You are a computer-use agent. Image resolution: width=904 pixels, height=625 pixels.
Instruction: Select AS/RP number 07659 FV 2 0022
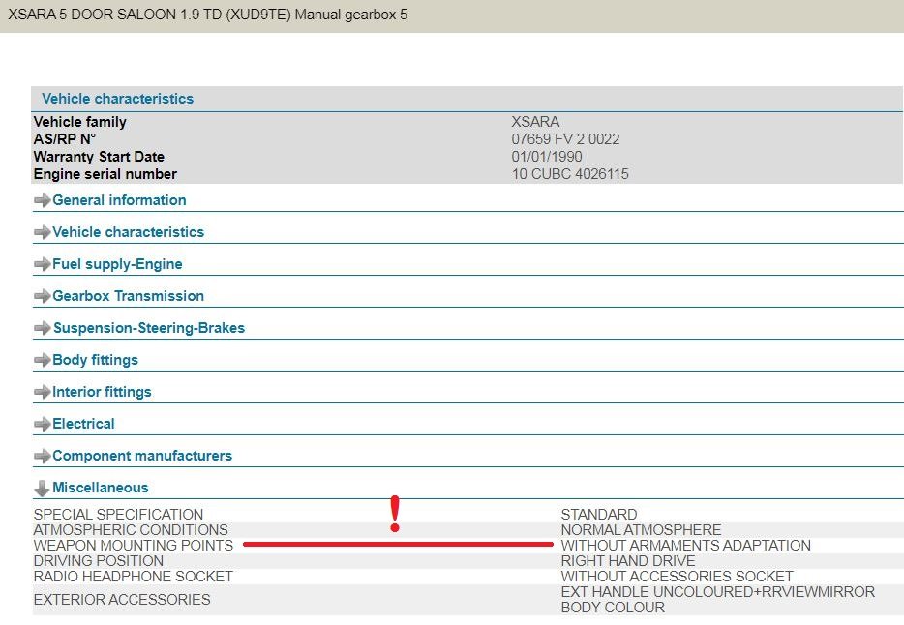pyautogui.click(x=565, y=138)
